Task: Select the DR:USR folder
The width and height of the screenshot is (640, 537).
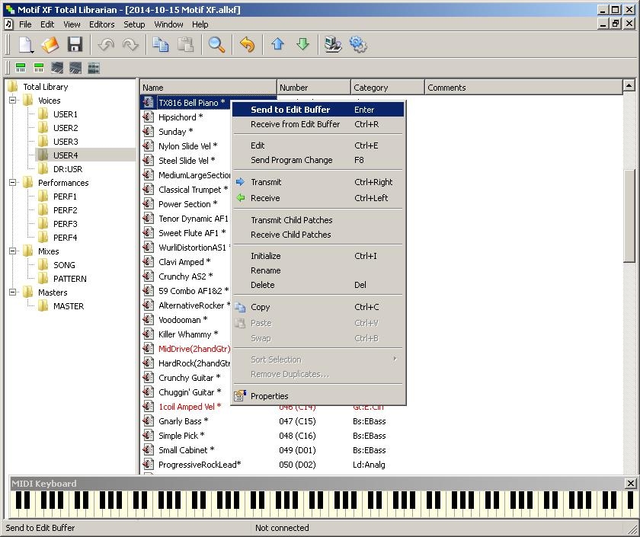Action: click(68, 168)
